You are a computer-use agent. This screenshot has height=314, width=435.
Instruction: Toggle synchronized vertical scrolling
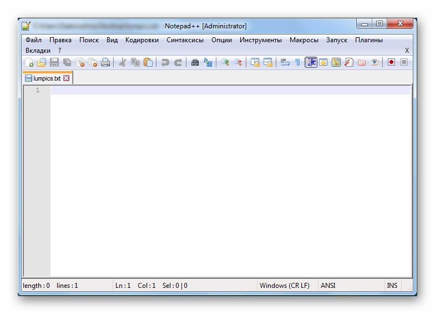255,62
